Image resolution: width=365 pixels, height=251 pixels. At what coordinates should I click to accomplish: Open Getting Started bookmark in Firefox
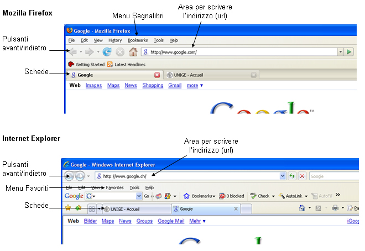tap(86, 65)
